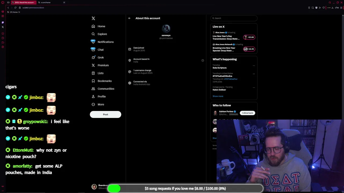
Task: Click the info icon next to Account based in
Action: pyautogui.click(x=203, y=60)
